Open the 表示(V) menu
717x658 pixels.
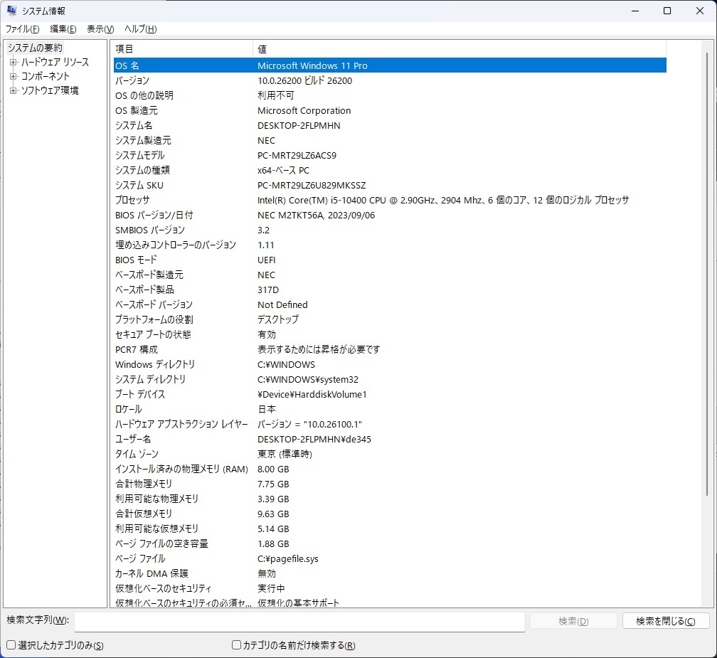100,28
